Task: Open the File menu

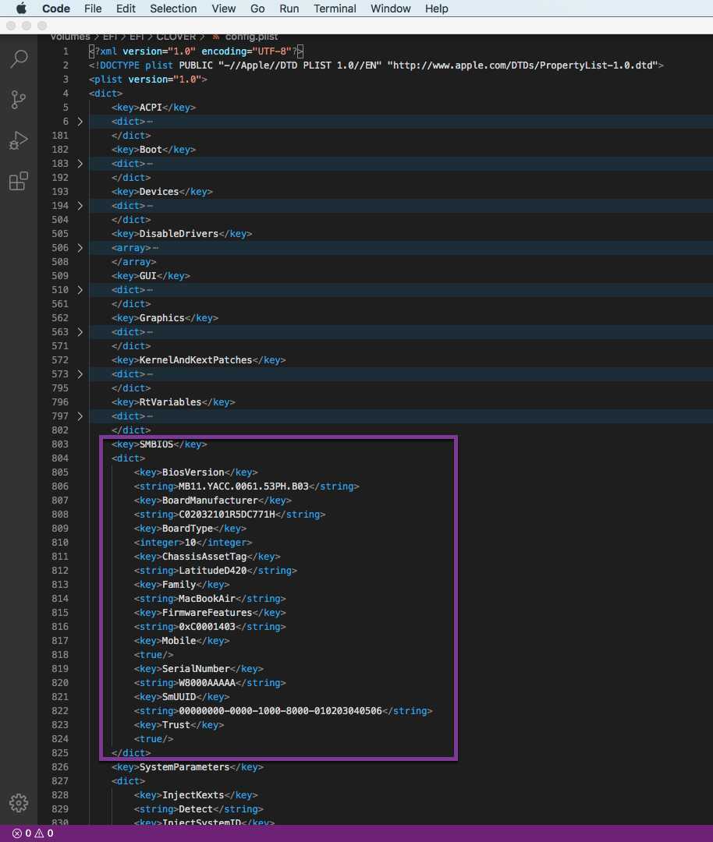Action: coord(93,9)
